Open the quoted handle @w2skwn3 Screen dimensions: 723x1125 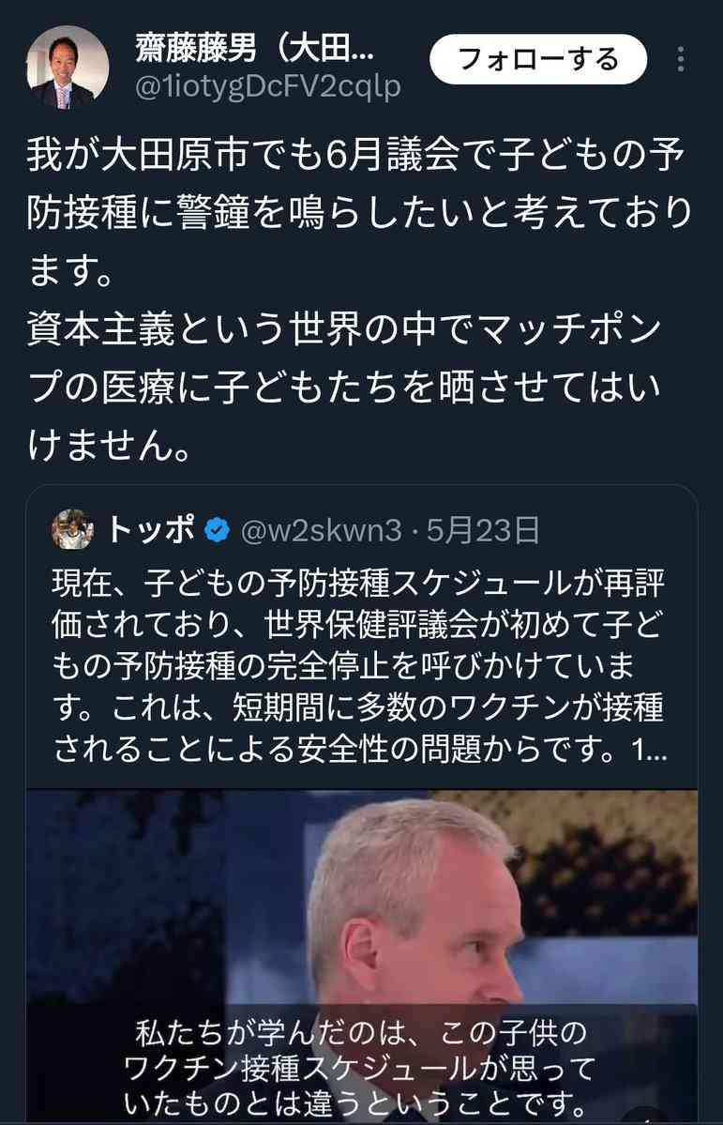pos(322,531)
